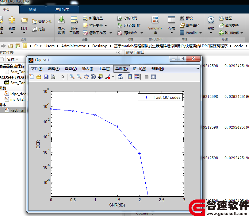Click the forward navigation arrow in address bar
The width and height of the screenshot is (249, 216).
[3, 46]
